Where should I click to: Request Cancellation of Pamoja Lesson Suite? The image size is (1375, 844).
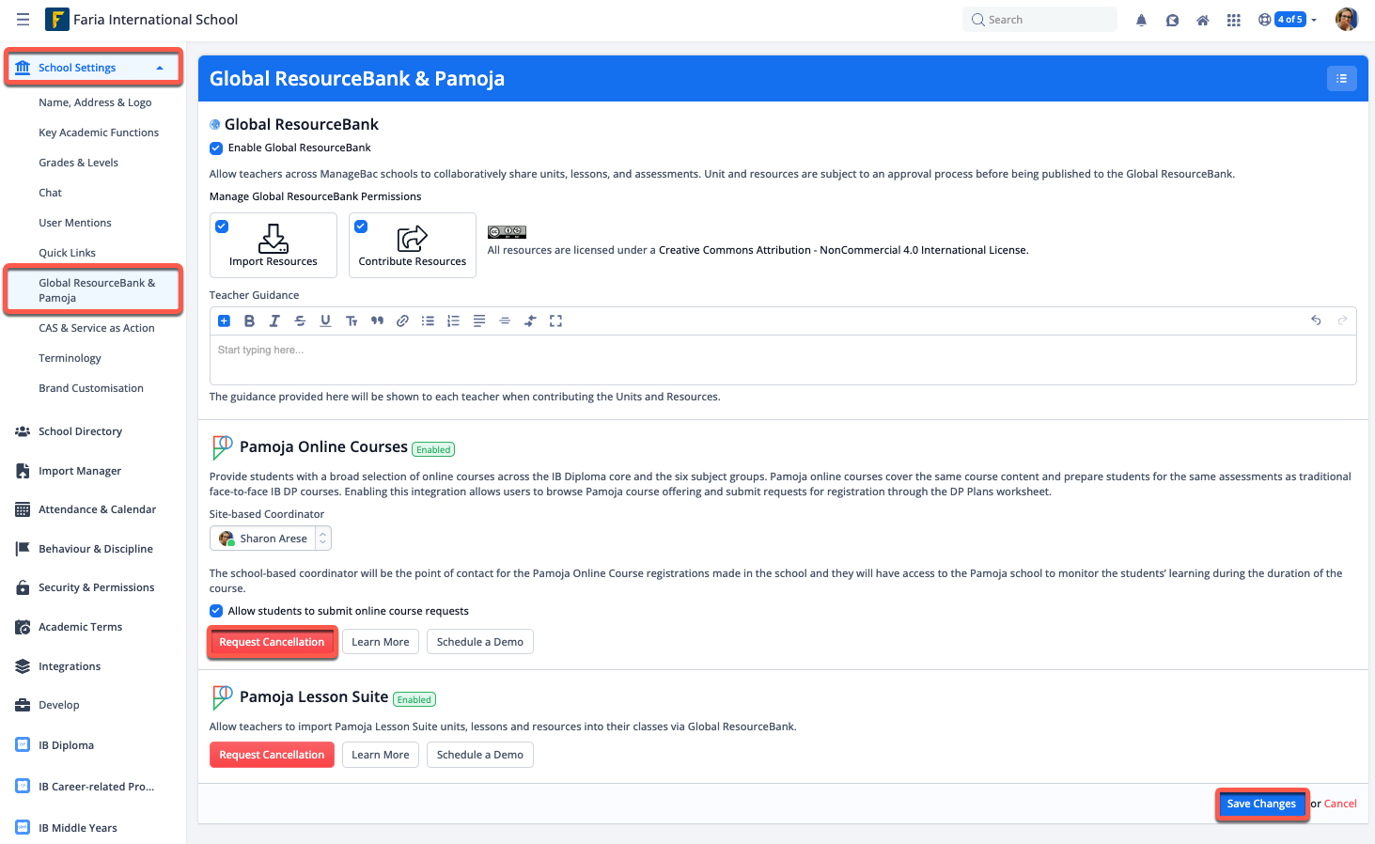272,755
